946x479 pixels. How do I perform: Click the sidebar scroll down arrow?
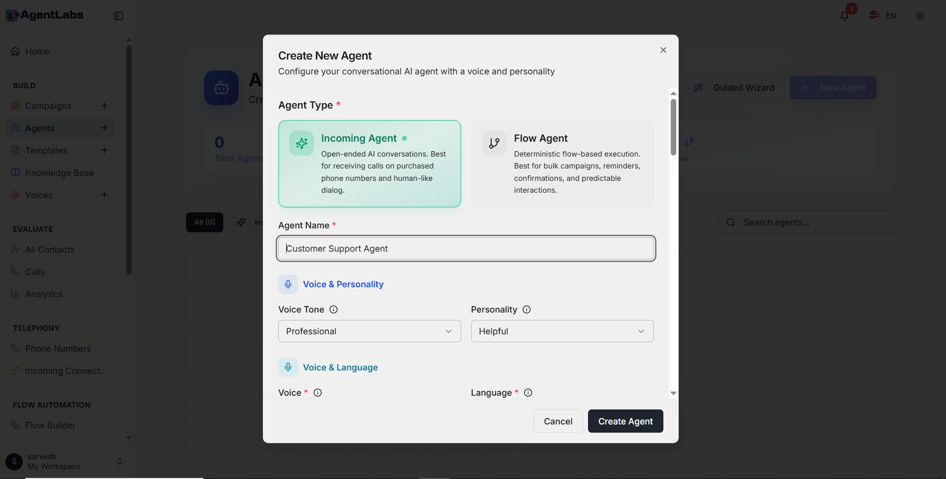(129, 438)
